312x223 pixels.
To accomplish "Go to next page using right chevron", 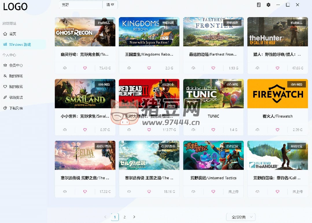I will pos(134,217).
